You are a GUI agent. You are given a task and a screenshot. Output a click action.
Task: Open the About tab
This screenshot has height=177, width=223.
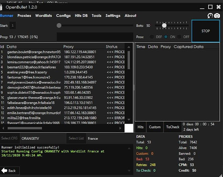click(131, 16)
